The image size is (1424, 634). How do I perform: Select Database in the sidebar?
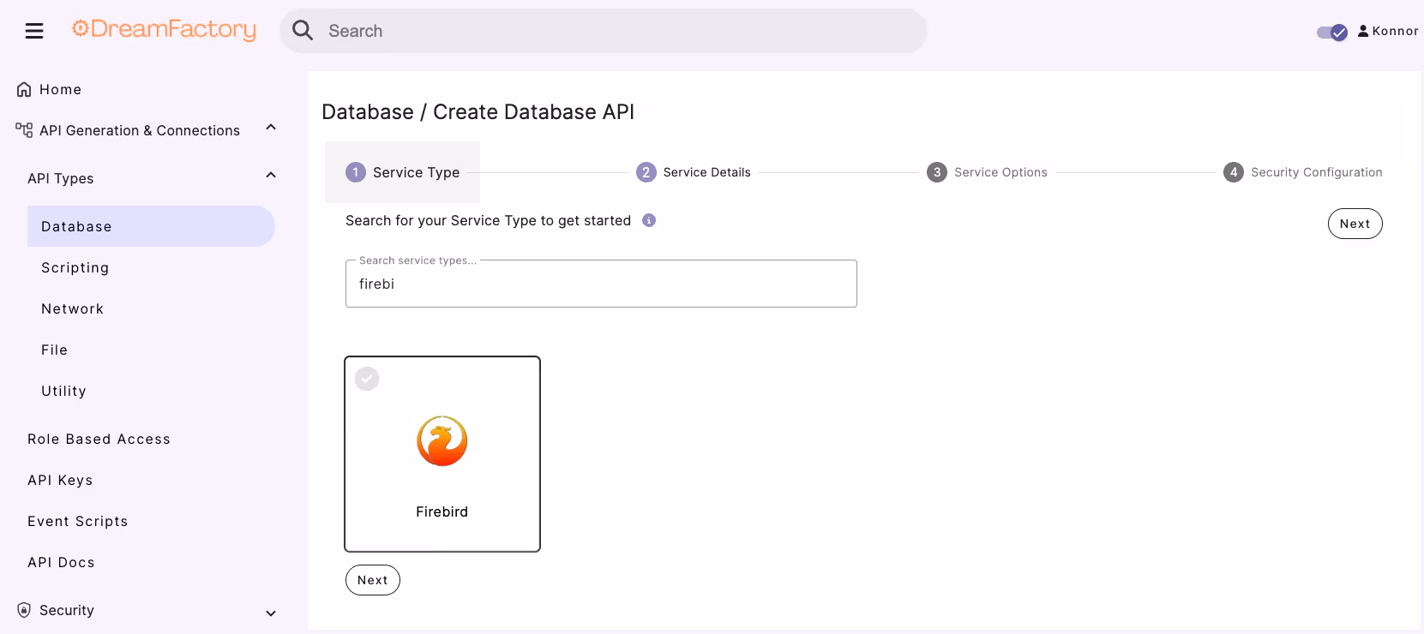coord(151,226)
